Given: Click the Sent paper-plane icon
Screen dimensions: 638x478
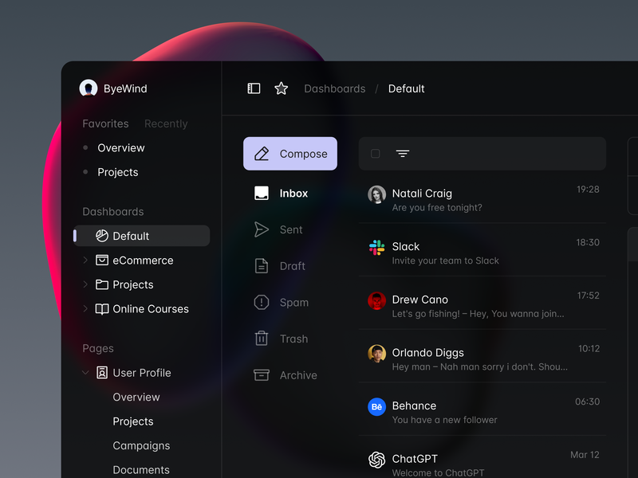Looking at the screenshot, I should 262,229.
